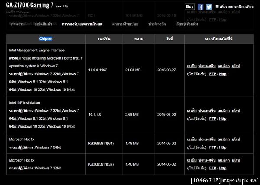260x185 pixels.
Task: Click the GA-Z170X-Gaming 7 product title
Action: pyautogui.click(x=29, y=5)
